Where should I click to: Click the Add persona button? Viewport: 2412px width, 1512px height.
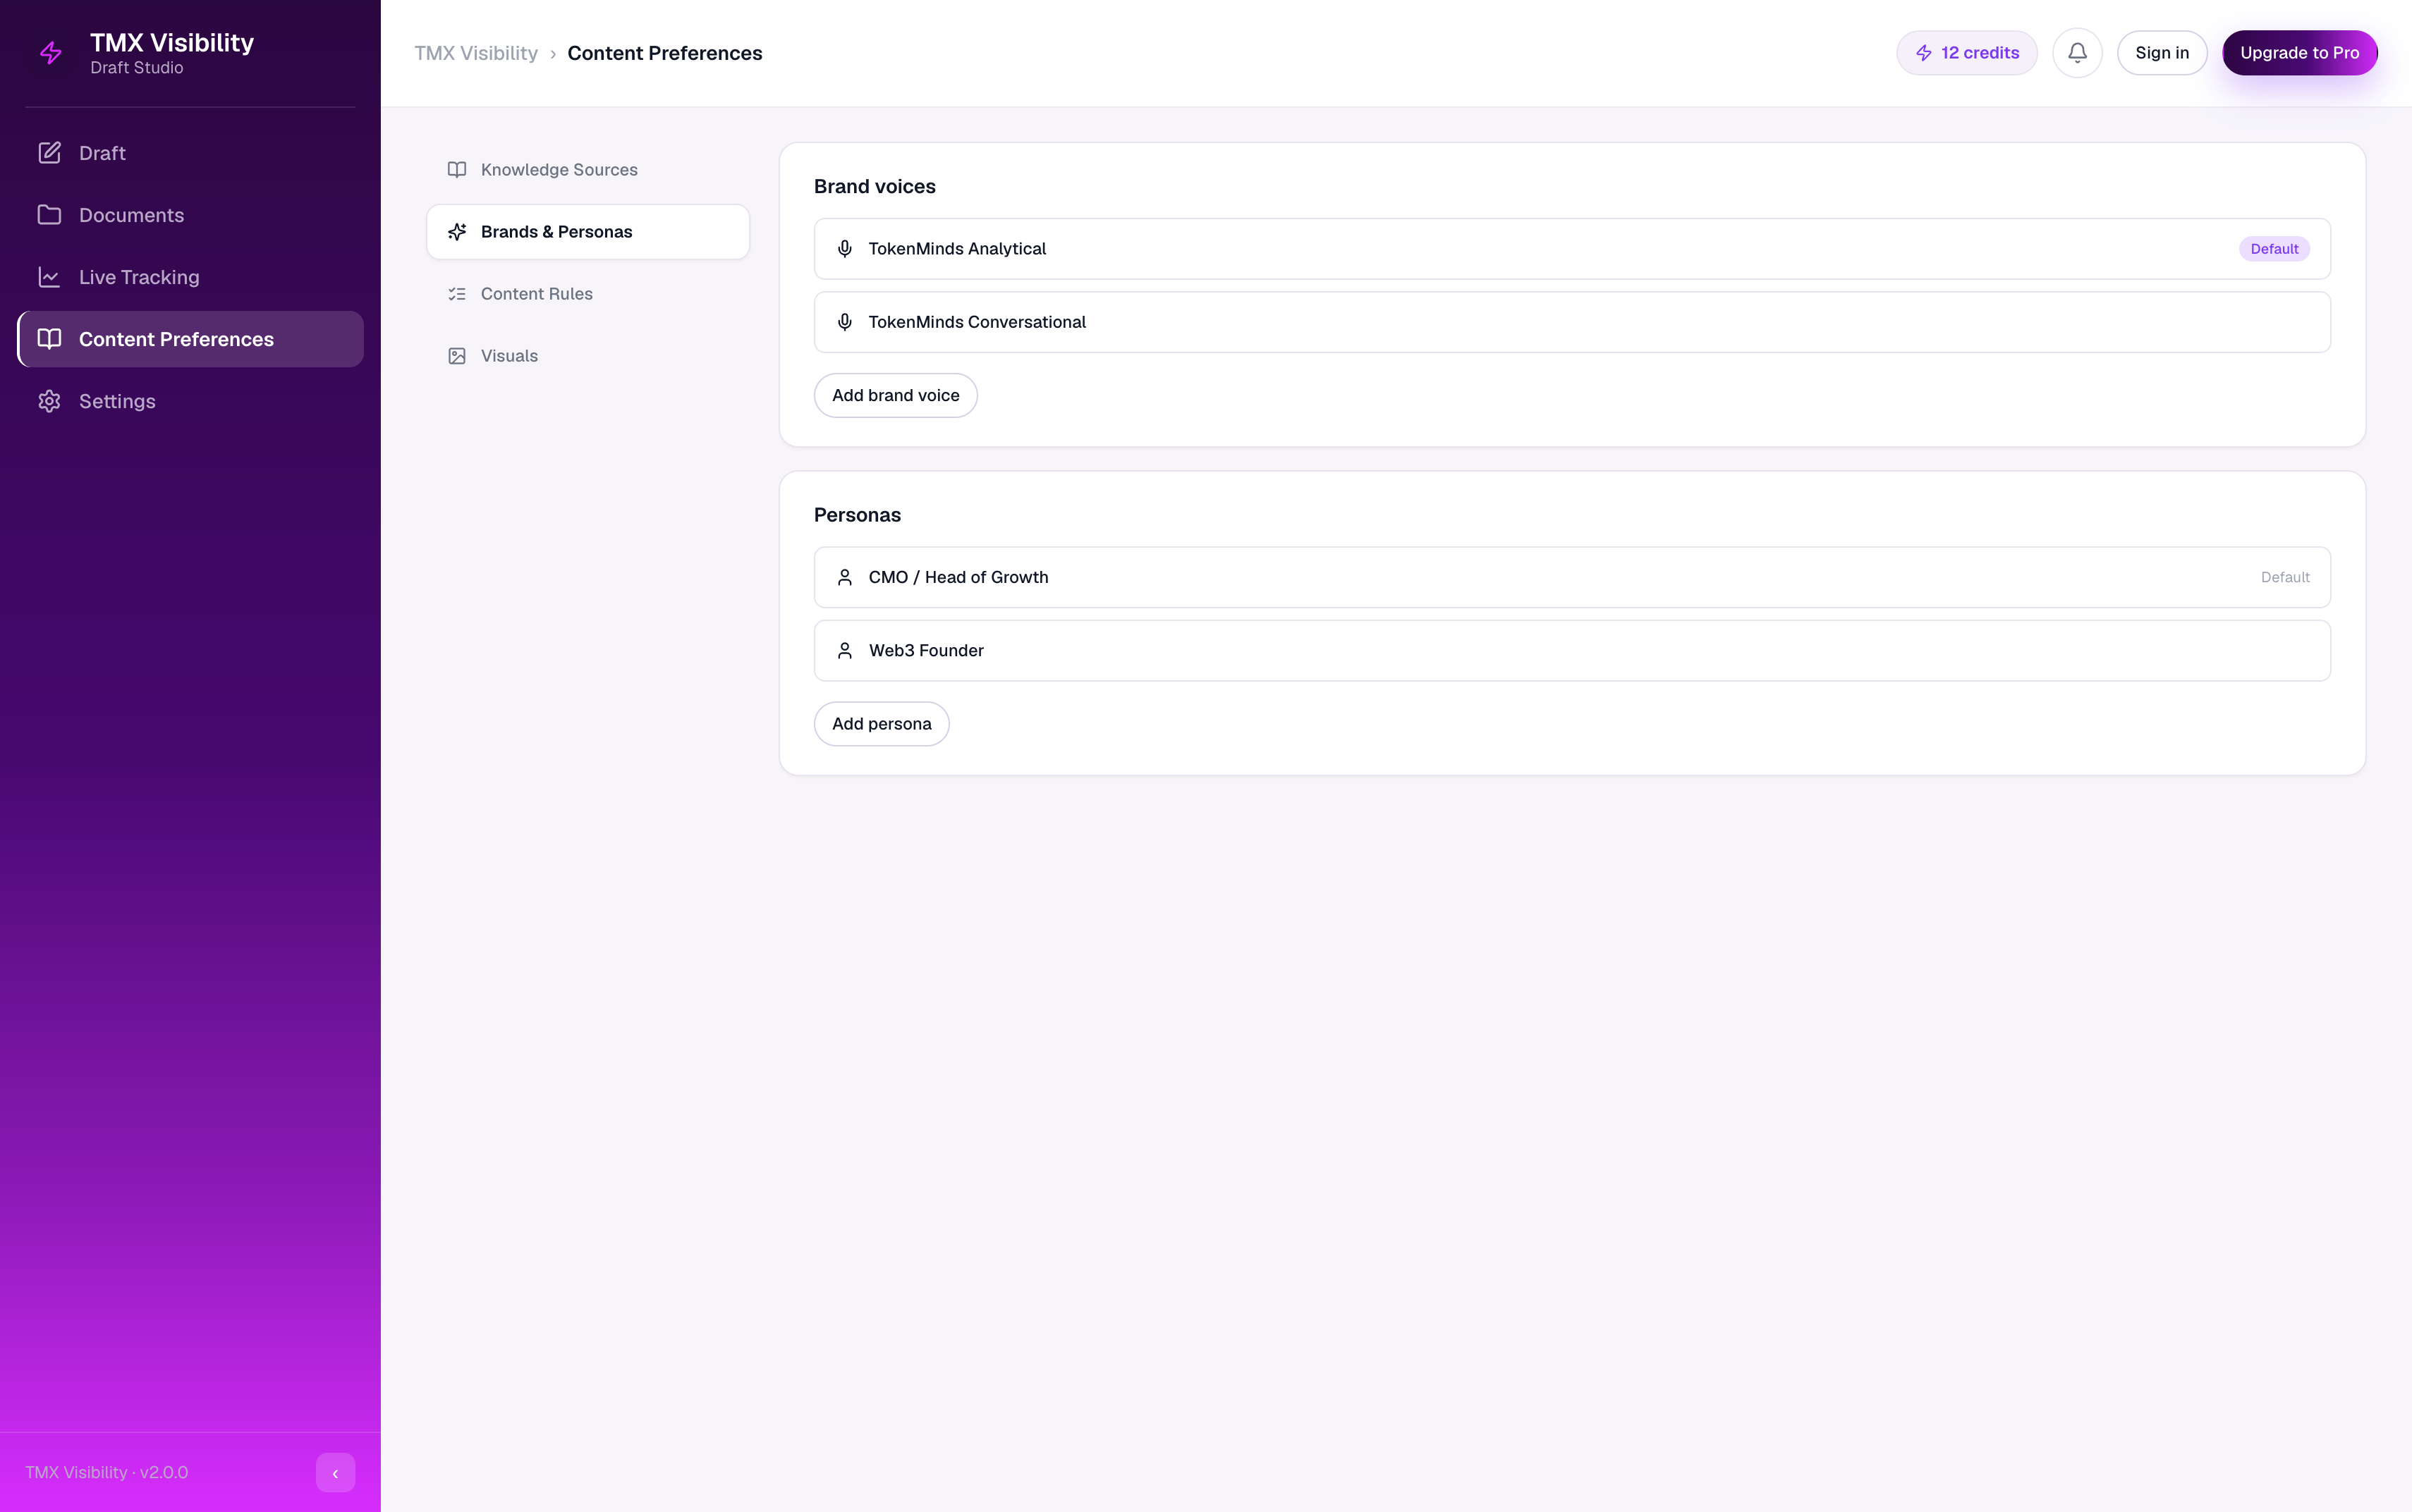[x=882, y=724]
